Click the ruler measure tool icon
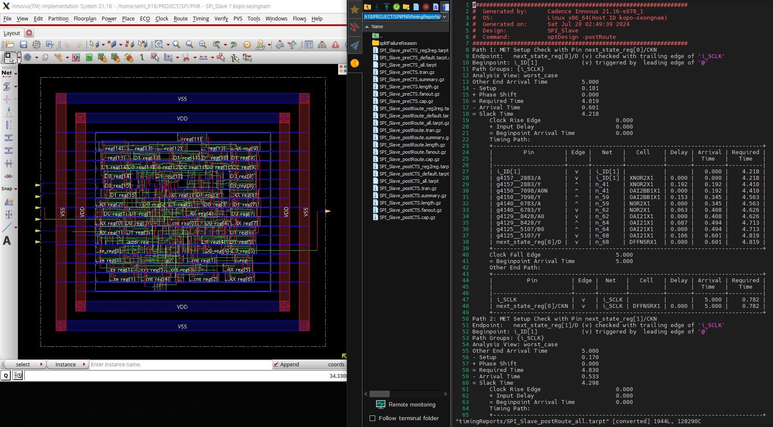The width and height of the screenshot is (773, 427). tap(58, 57)
